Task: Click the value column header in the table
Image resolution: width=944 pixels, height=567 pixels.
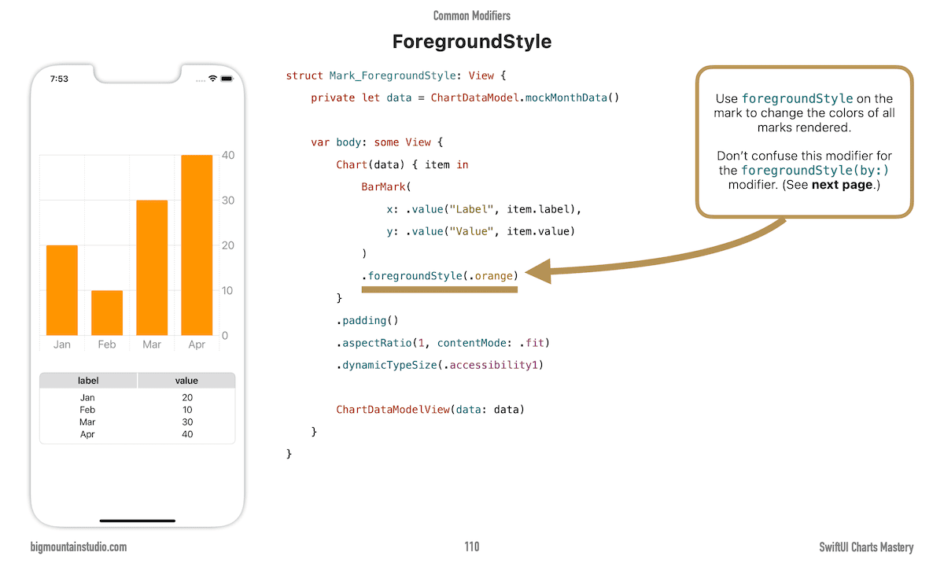Action: [x=186, y=380]
